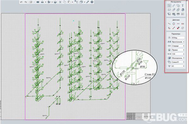The image size is (189, 124).
Task: Select the Text tool (T) in Инструменты
Action: coord(183,6)
